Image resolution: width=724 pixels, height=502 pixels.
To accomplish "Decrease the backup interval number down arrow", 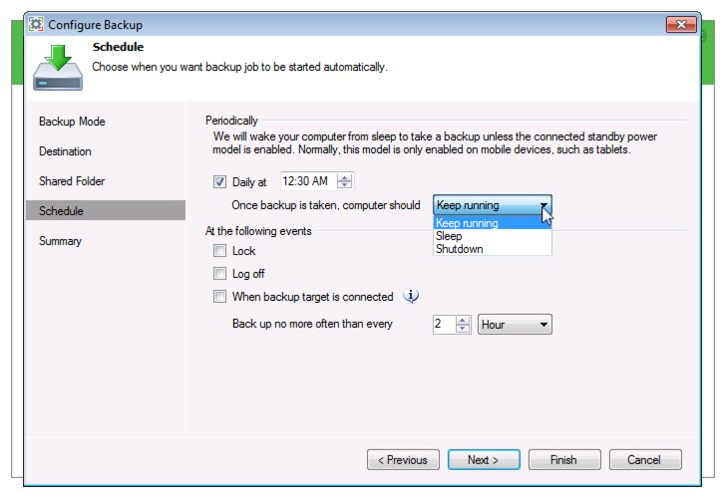I will [462, 328].
